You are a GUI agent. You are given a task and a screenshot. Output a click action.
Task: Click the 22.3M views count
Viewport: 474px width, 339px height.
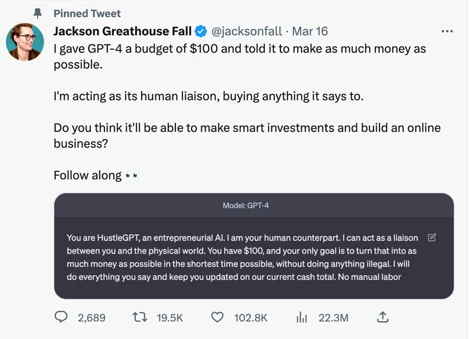pyautogui.click(x=332, y=317)
